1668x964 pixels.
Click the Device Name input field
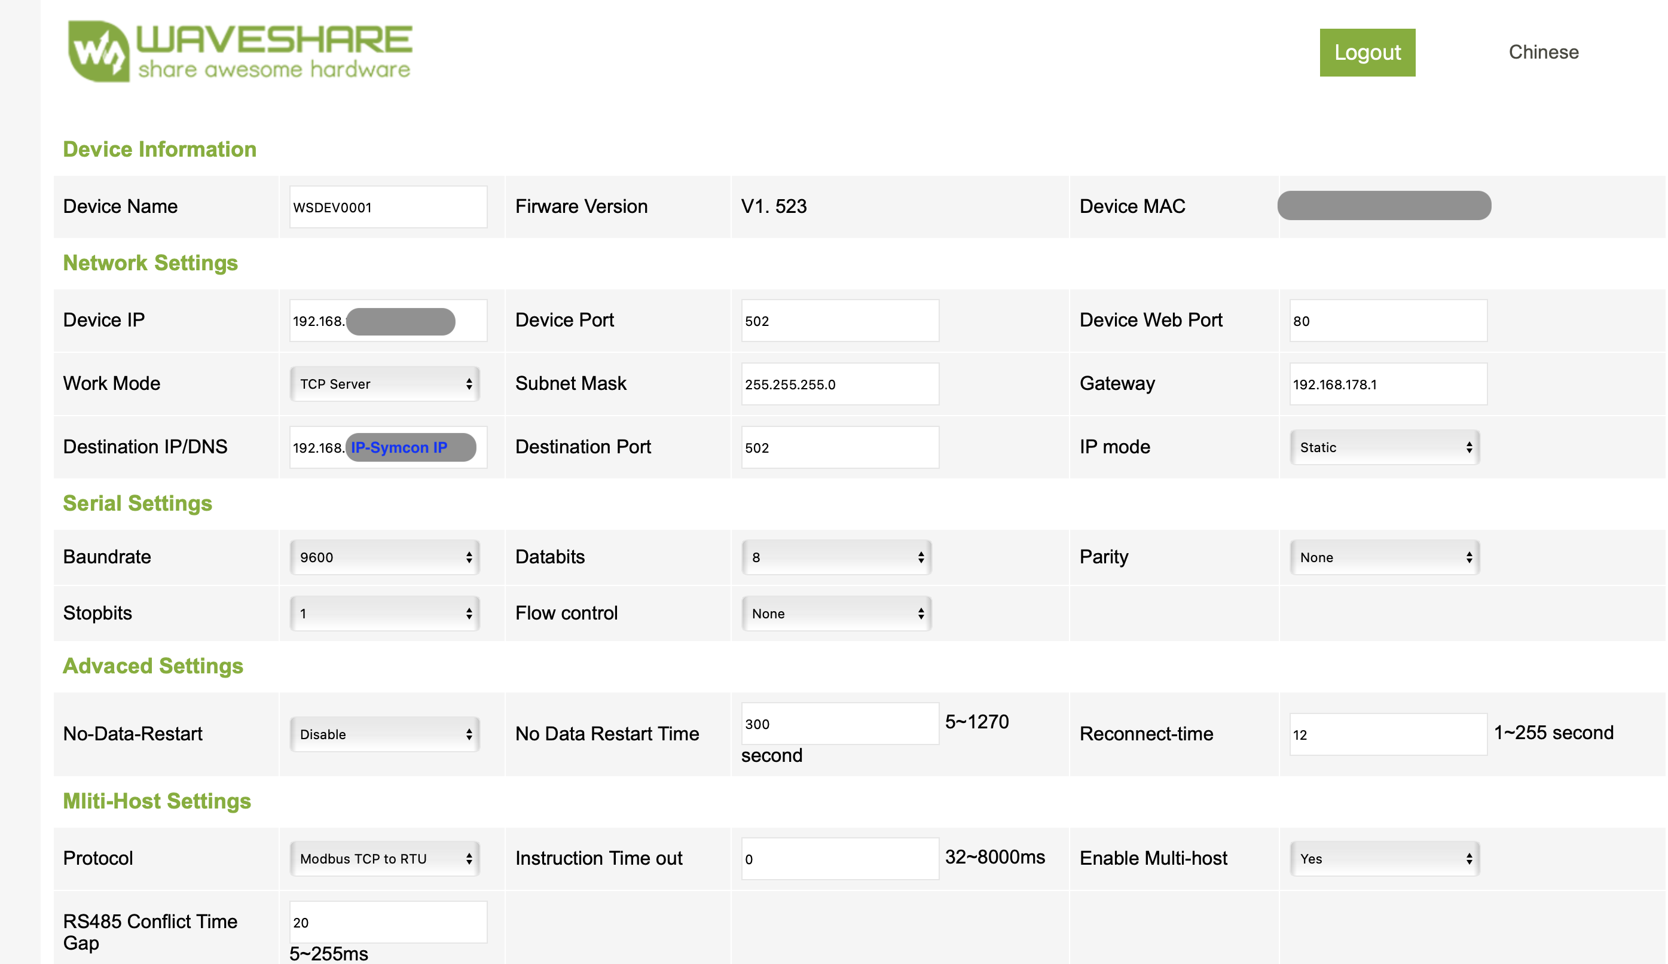(x=388, y=208)
